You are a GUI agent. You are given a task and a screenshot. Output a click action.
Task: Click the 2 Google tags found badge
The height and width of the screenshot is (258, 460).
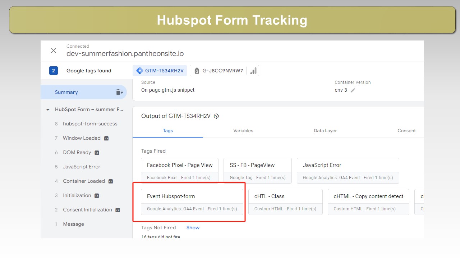pos(54,71)
